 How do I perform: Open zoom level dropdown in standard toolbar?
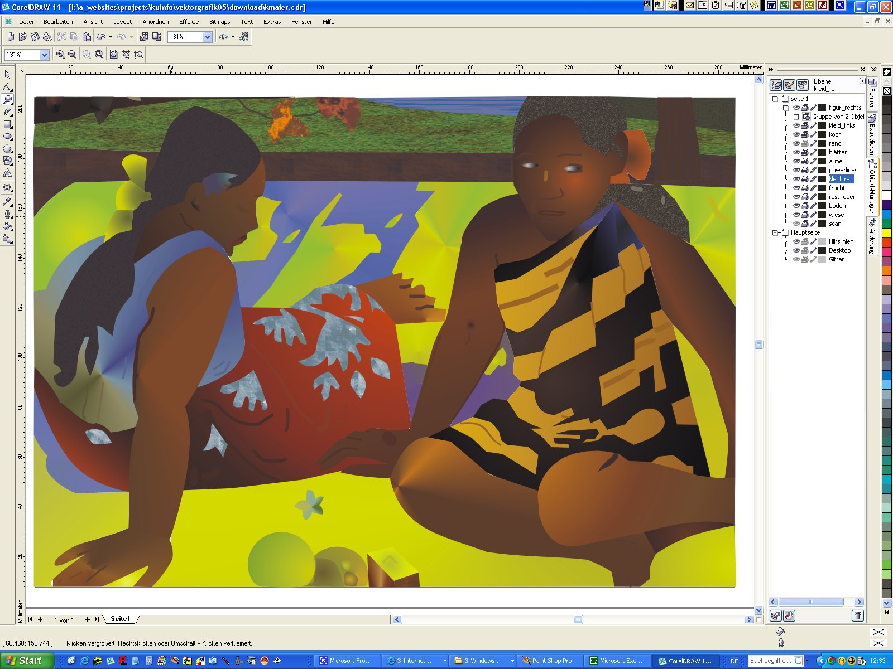click(207, 37)
